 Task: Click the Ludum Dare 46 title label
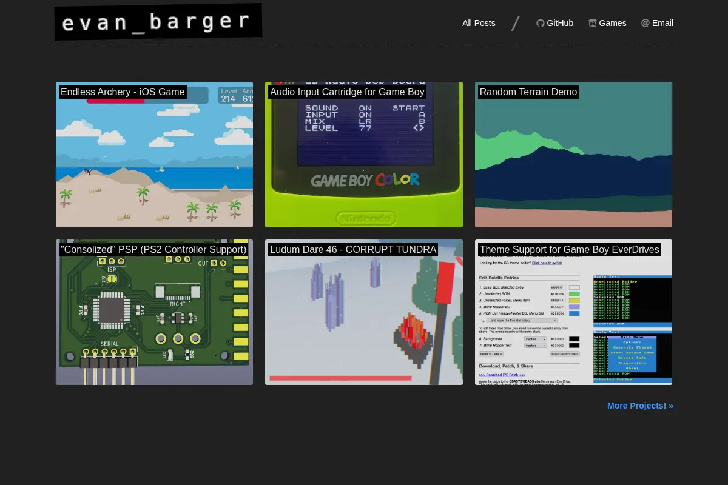(x=353, y=250)
